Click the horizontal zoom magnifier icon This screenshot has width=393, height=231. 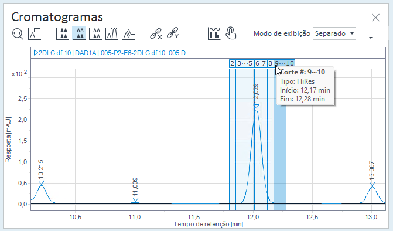(18, 33)
